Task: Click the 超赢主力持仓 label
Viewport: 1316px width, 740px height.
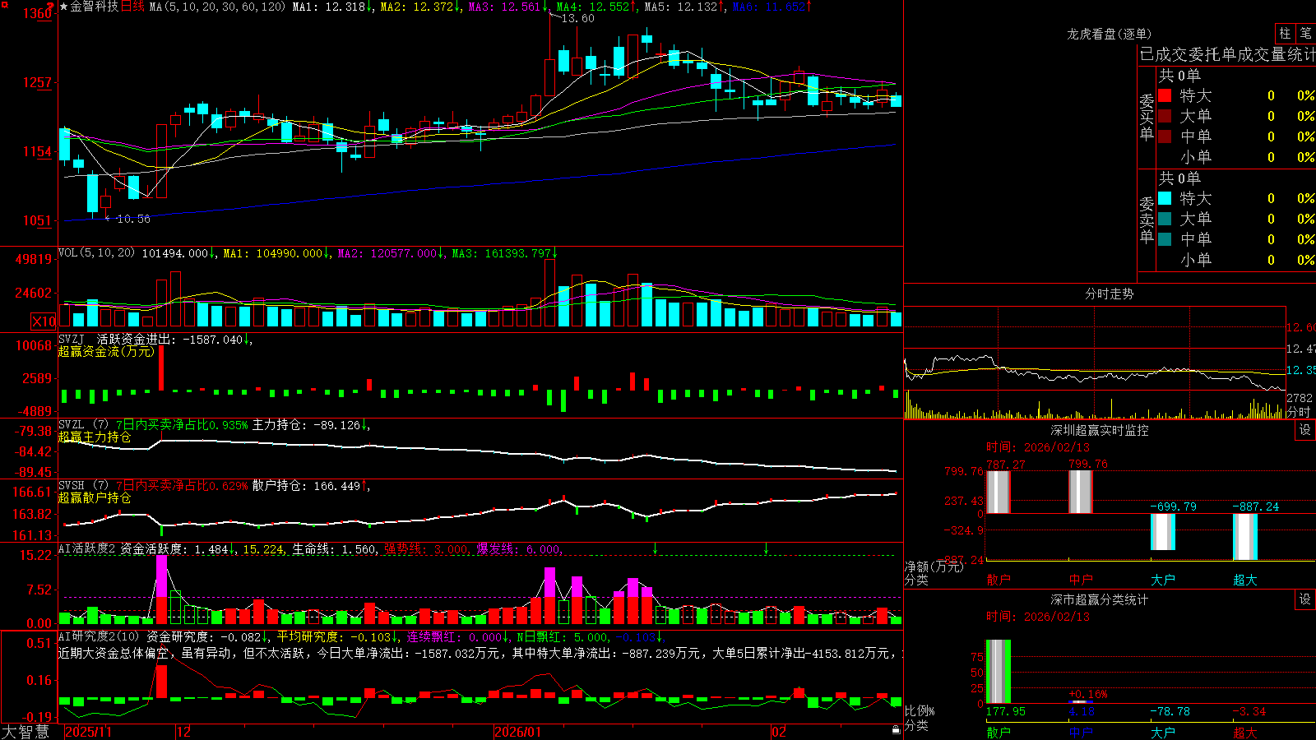Action: tap(95, 437)
